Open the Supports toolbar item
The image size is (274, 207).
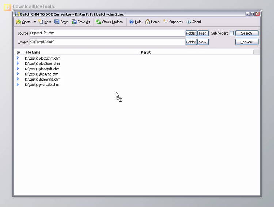pyautogui.click(x=173, y=22)
